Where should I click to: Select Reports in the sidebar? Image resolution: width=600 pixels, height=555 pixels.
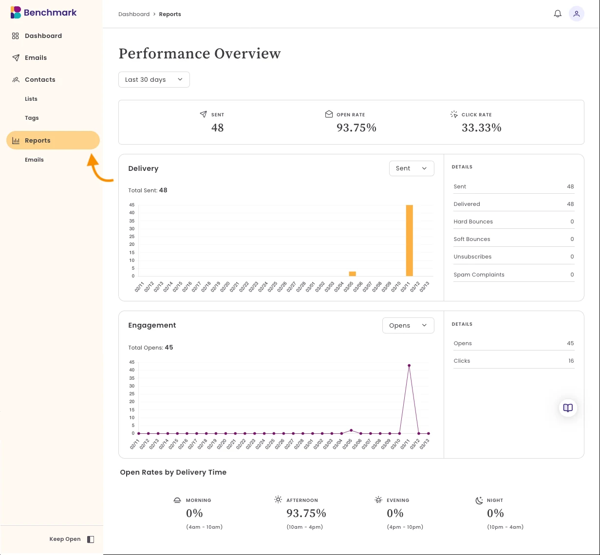click(x=53, y=140)
